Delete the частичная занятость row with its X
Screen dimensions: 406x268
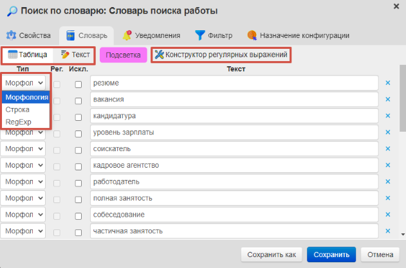388,231
